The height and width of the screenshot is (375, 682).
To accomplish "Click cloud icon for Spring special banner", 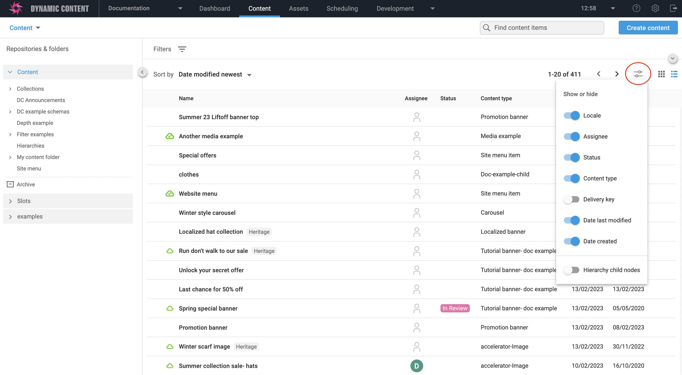I will pos(169,309).
